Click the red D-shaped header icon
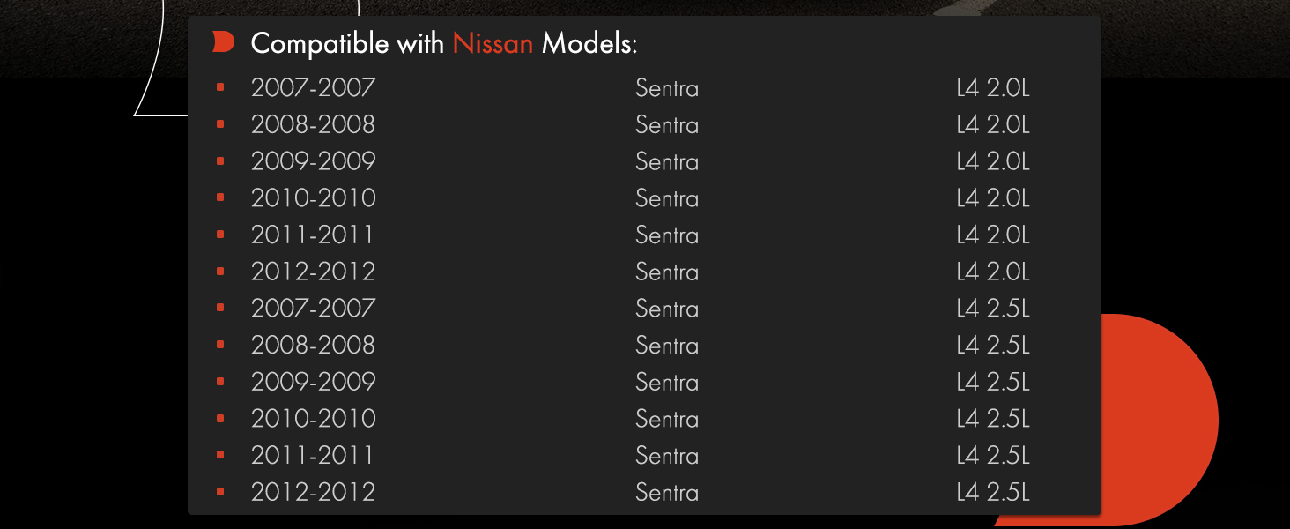The image size is (1290, 529). point(224,42)
